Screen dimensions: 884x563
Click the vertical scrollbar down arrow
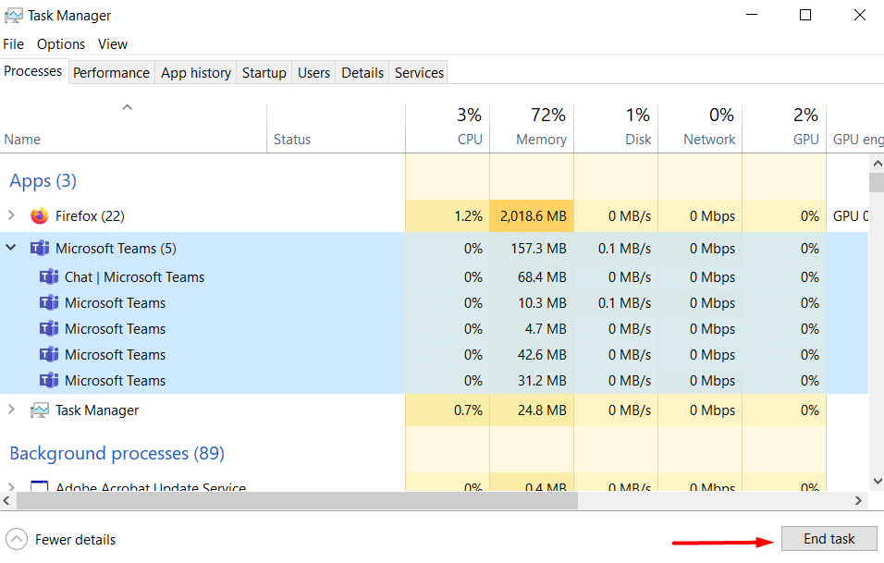[x=877, y=481]
